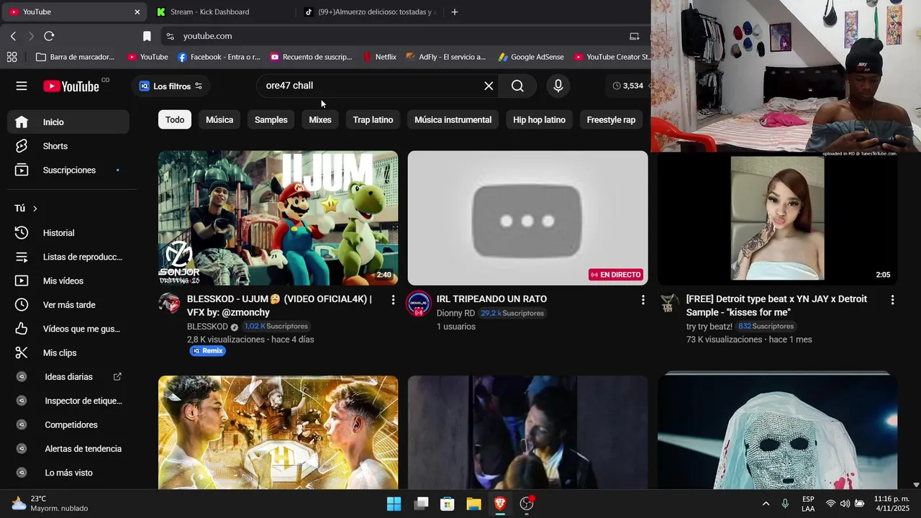921x518 pixels.
Task: Click the browser bookmark icon
Action: click(x=147, y=36)
